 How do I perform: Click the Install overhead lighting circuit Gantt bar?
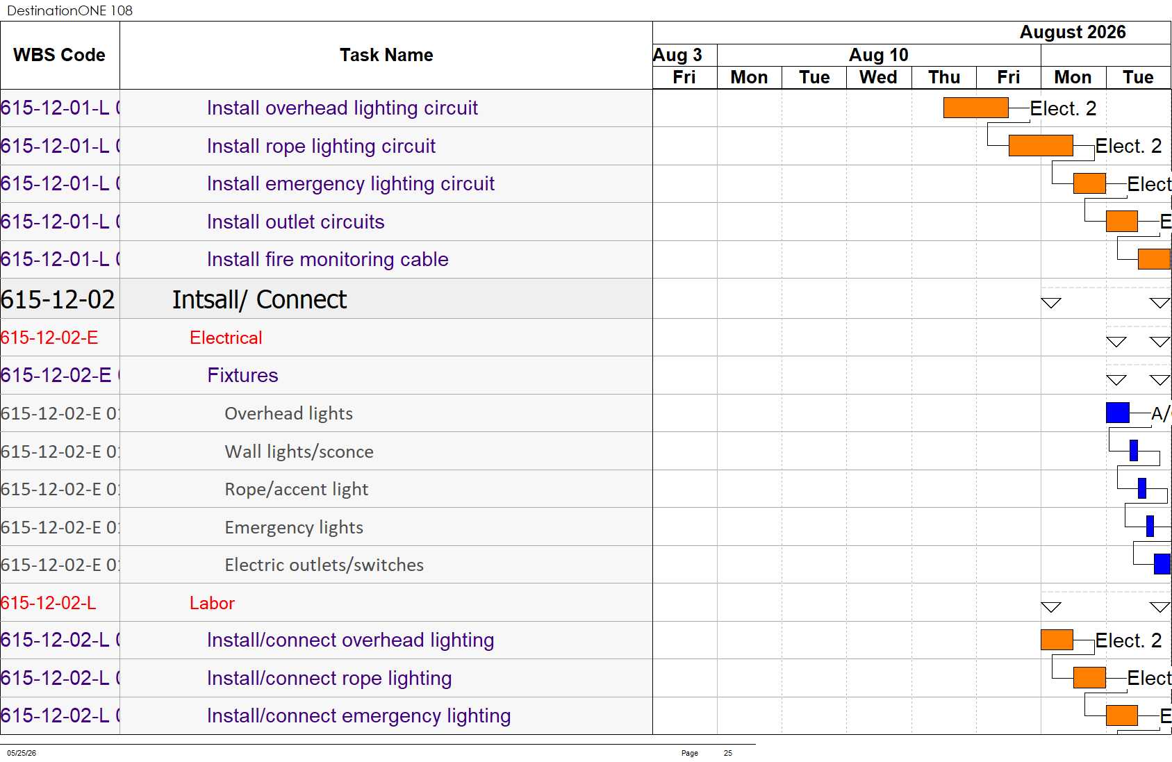tap(975, 108)
